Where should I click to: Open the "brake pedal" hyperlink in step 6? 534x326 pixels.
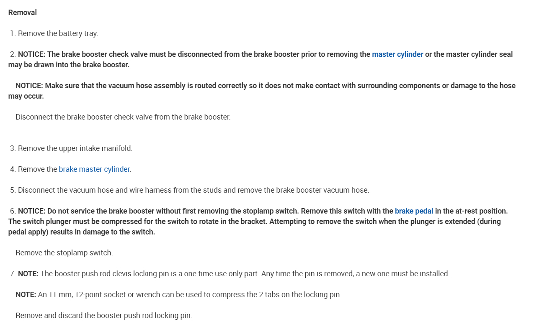tap(414, 211)
